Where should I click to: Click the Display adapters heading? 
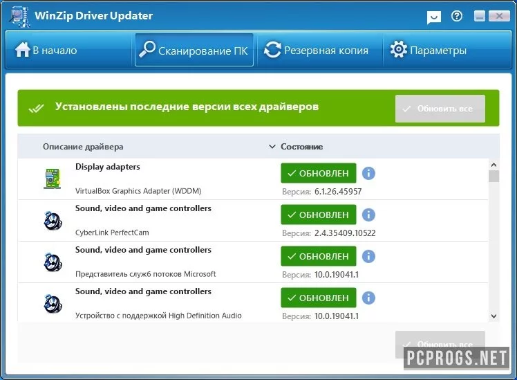pyautogui.click(x=108, y=167)
